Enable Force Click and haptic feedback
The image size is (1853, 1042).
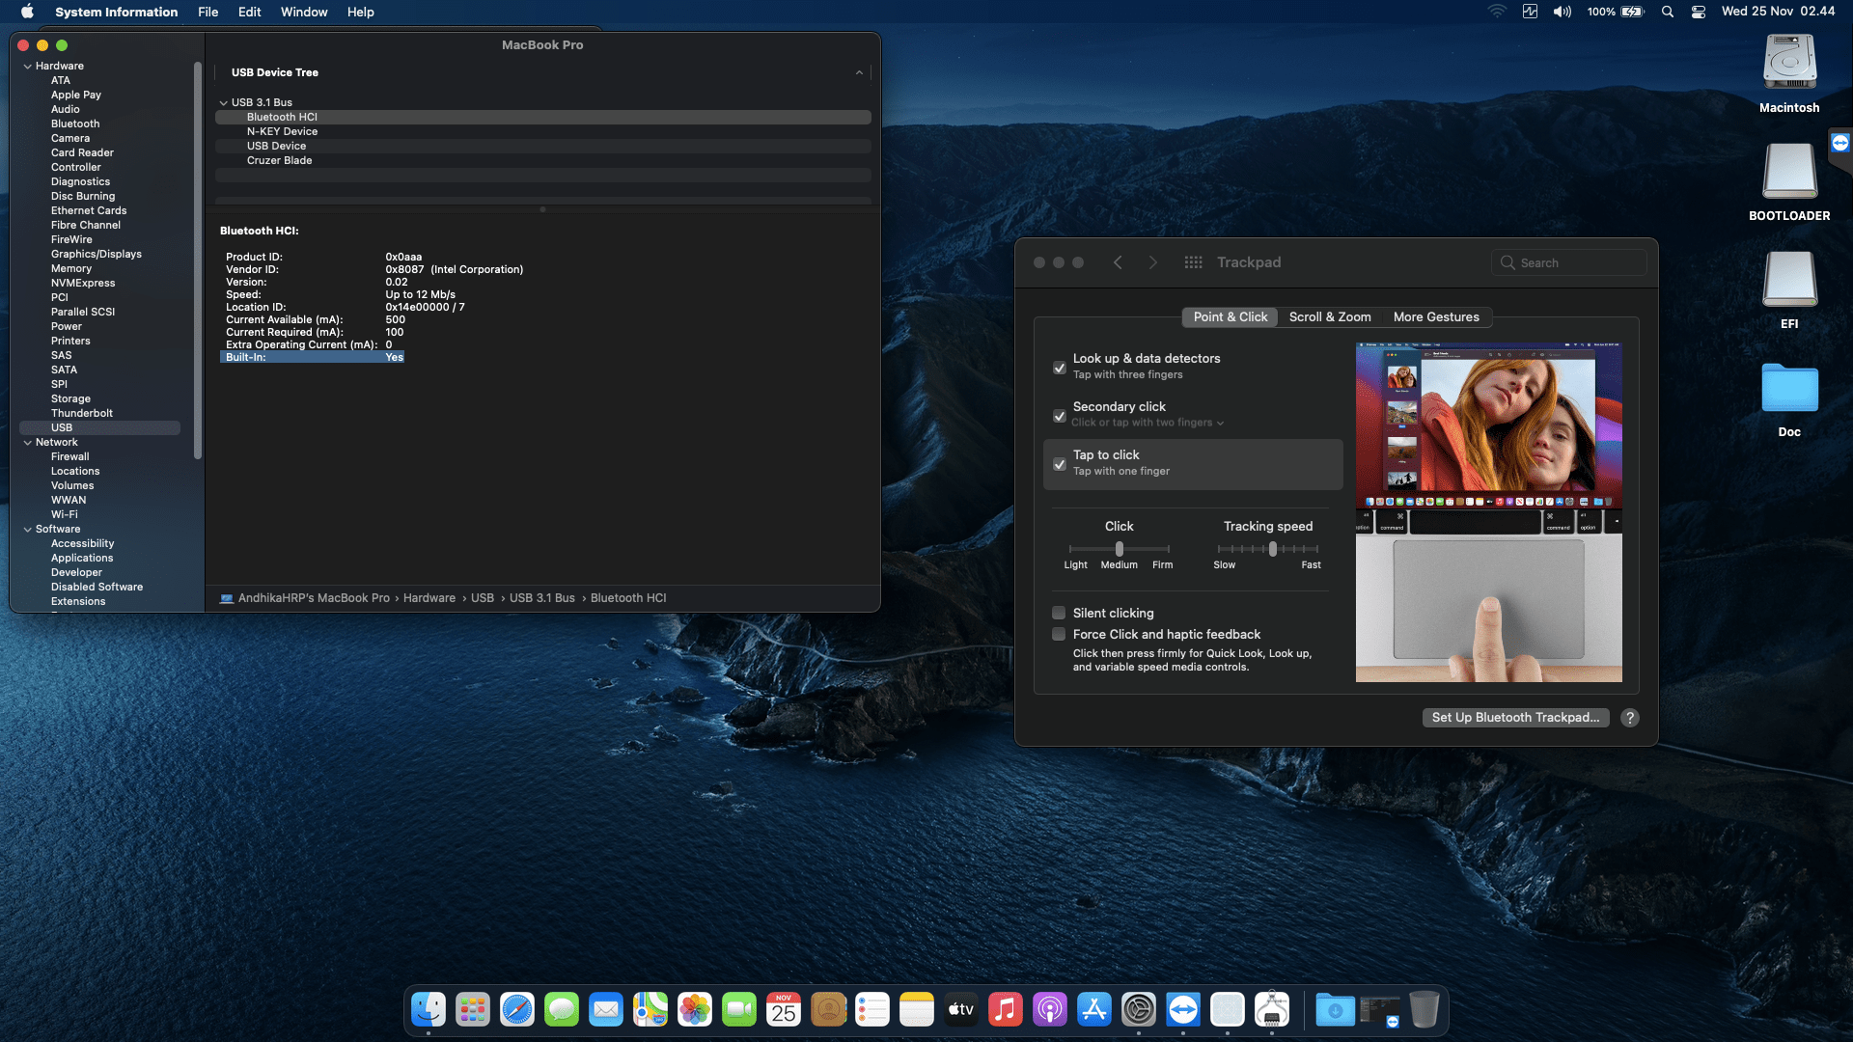point(1059,634)
